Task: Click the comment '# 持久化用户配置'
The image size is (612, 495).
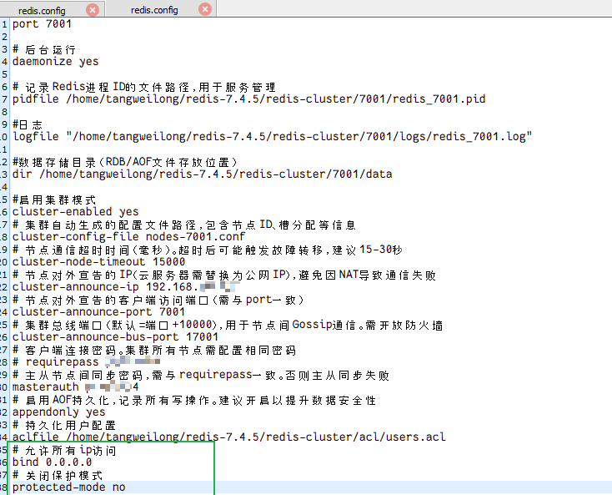Action: (64, 425)
